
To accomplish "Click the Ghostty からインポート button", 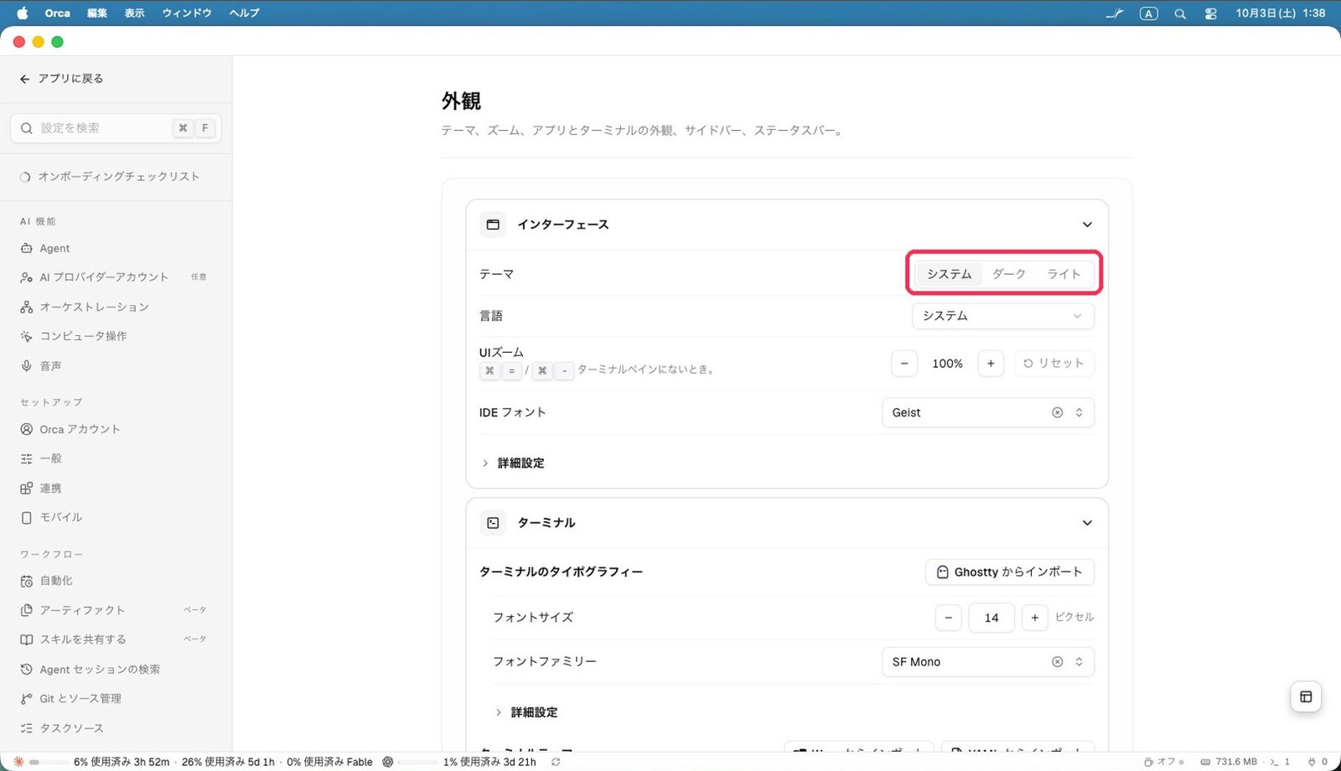I will pos(1010,572).
